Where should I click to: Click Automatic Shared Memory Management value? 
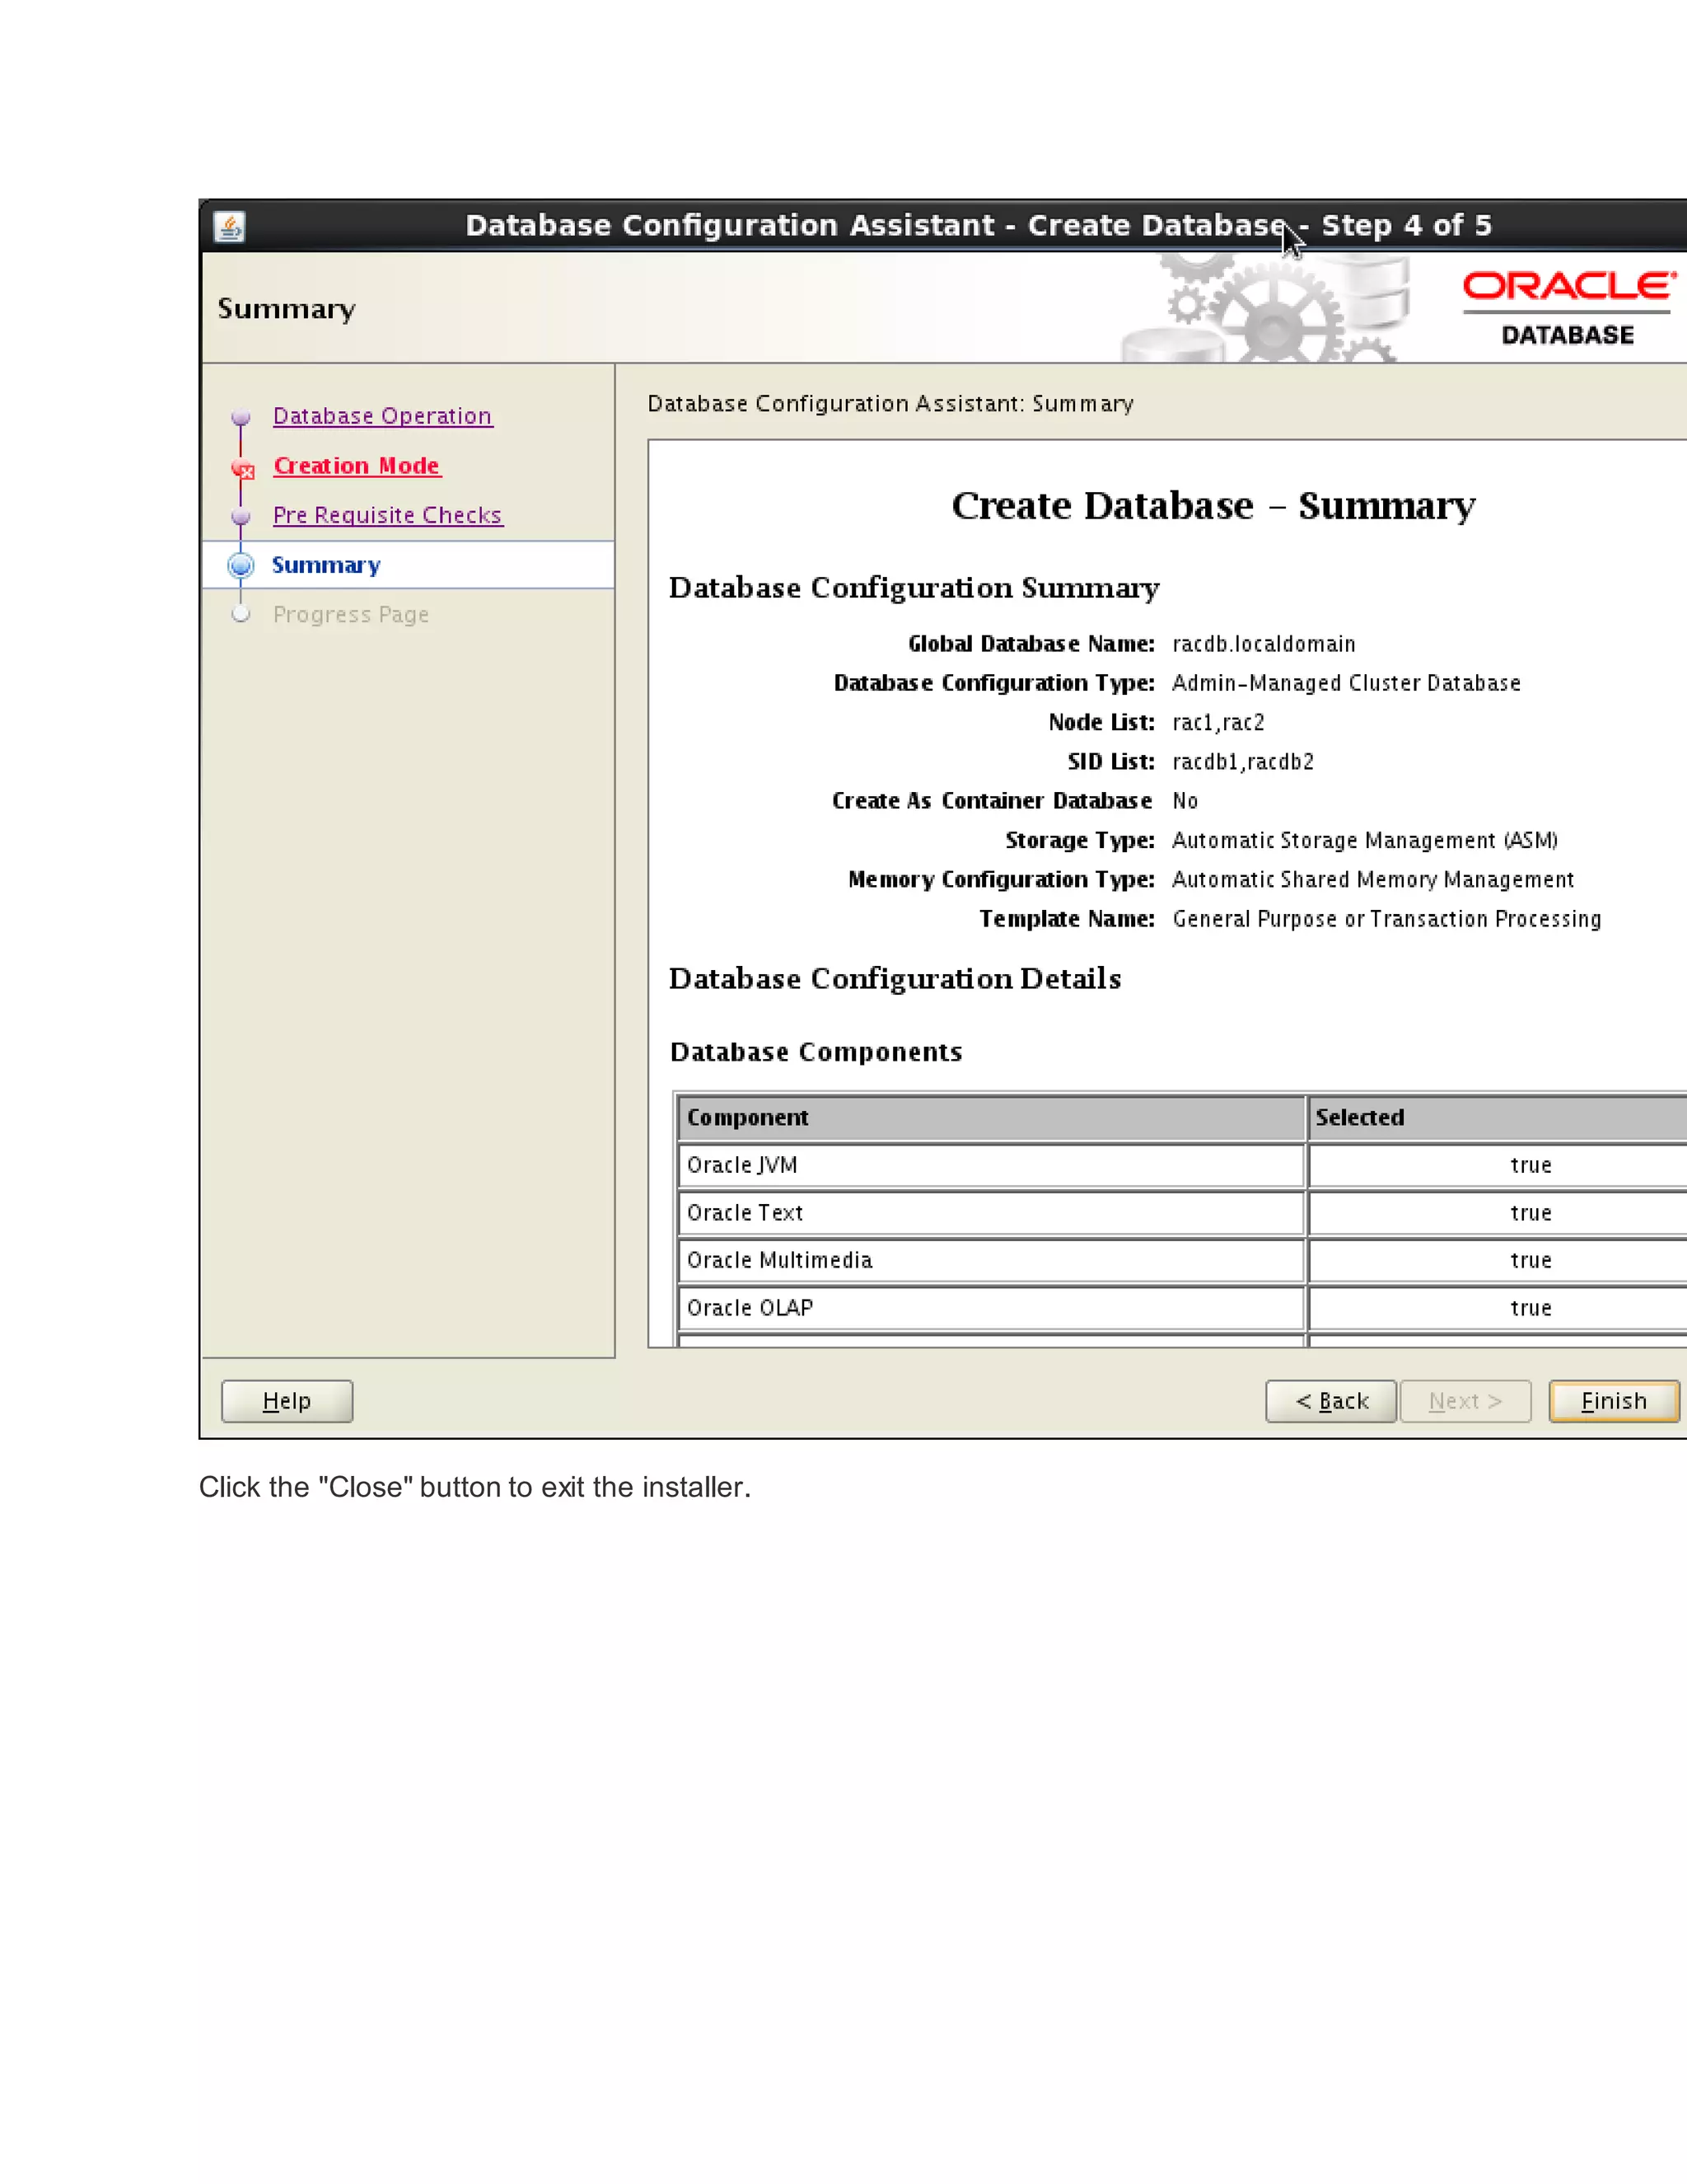pyautogui.click(x=1373, y=880)
